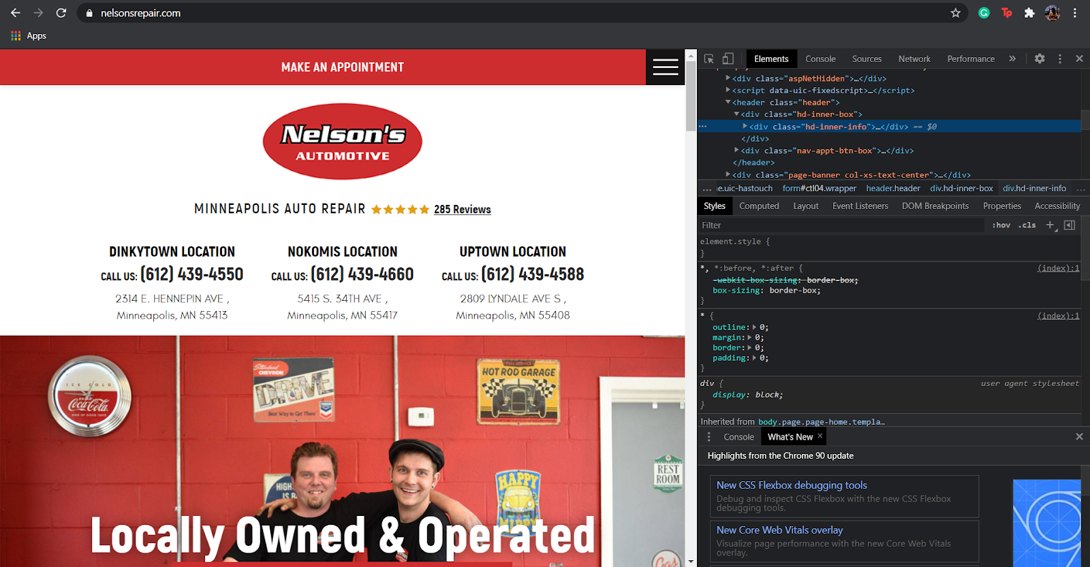Open the drawer three-dot menu
The image size is (1090, 567).
coord(708,437)
